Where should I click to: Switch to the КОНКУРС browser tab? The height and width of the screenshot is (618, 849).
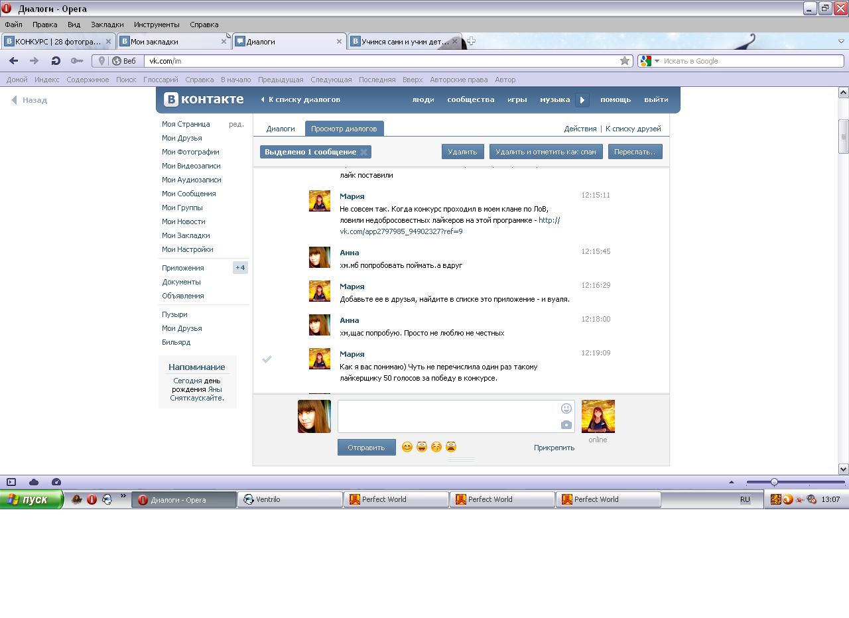point(58,41)
